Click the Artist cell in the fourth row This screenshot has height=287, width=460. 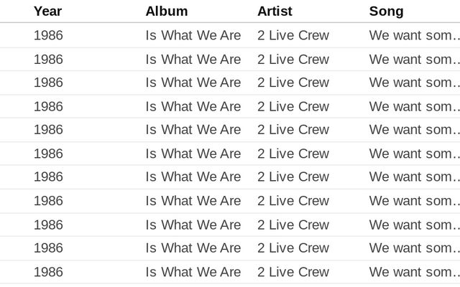(293, 106)
